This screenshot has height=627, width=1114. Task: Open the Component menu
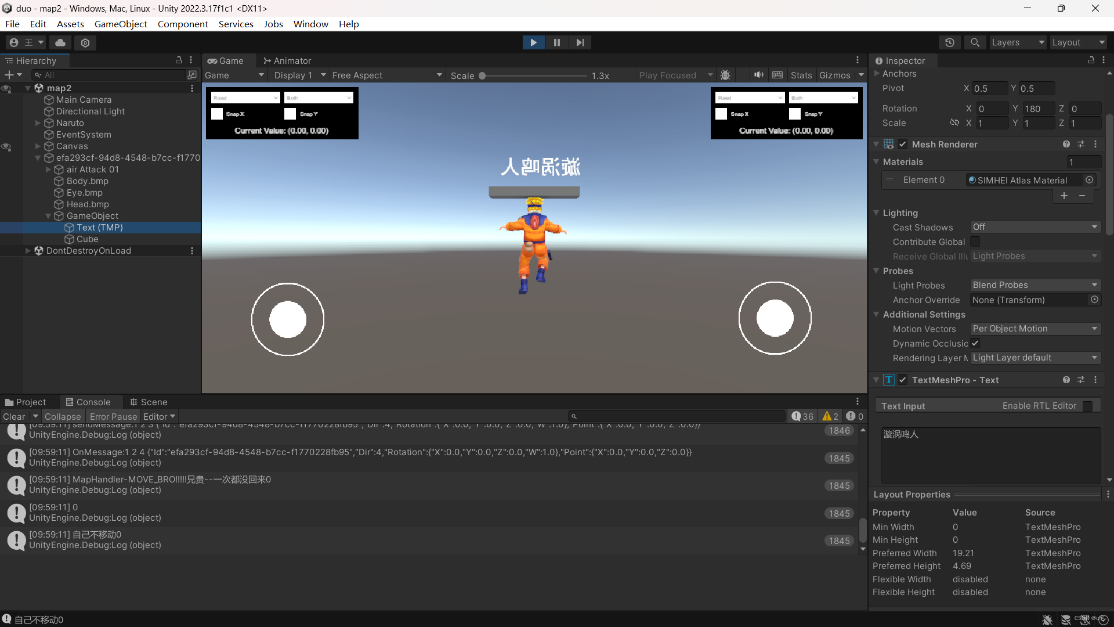[x=183, y=24]
